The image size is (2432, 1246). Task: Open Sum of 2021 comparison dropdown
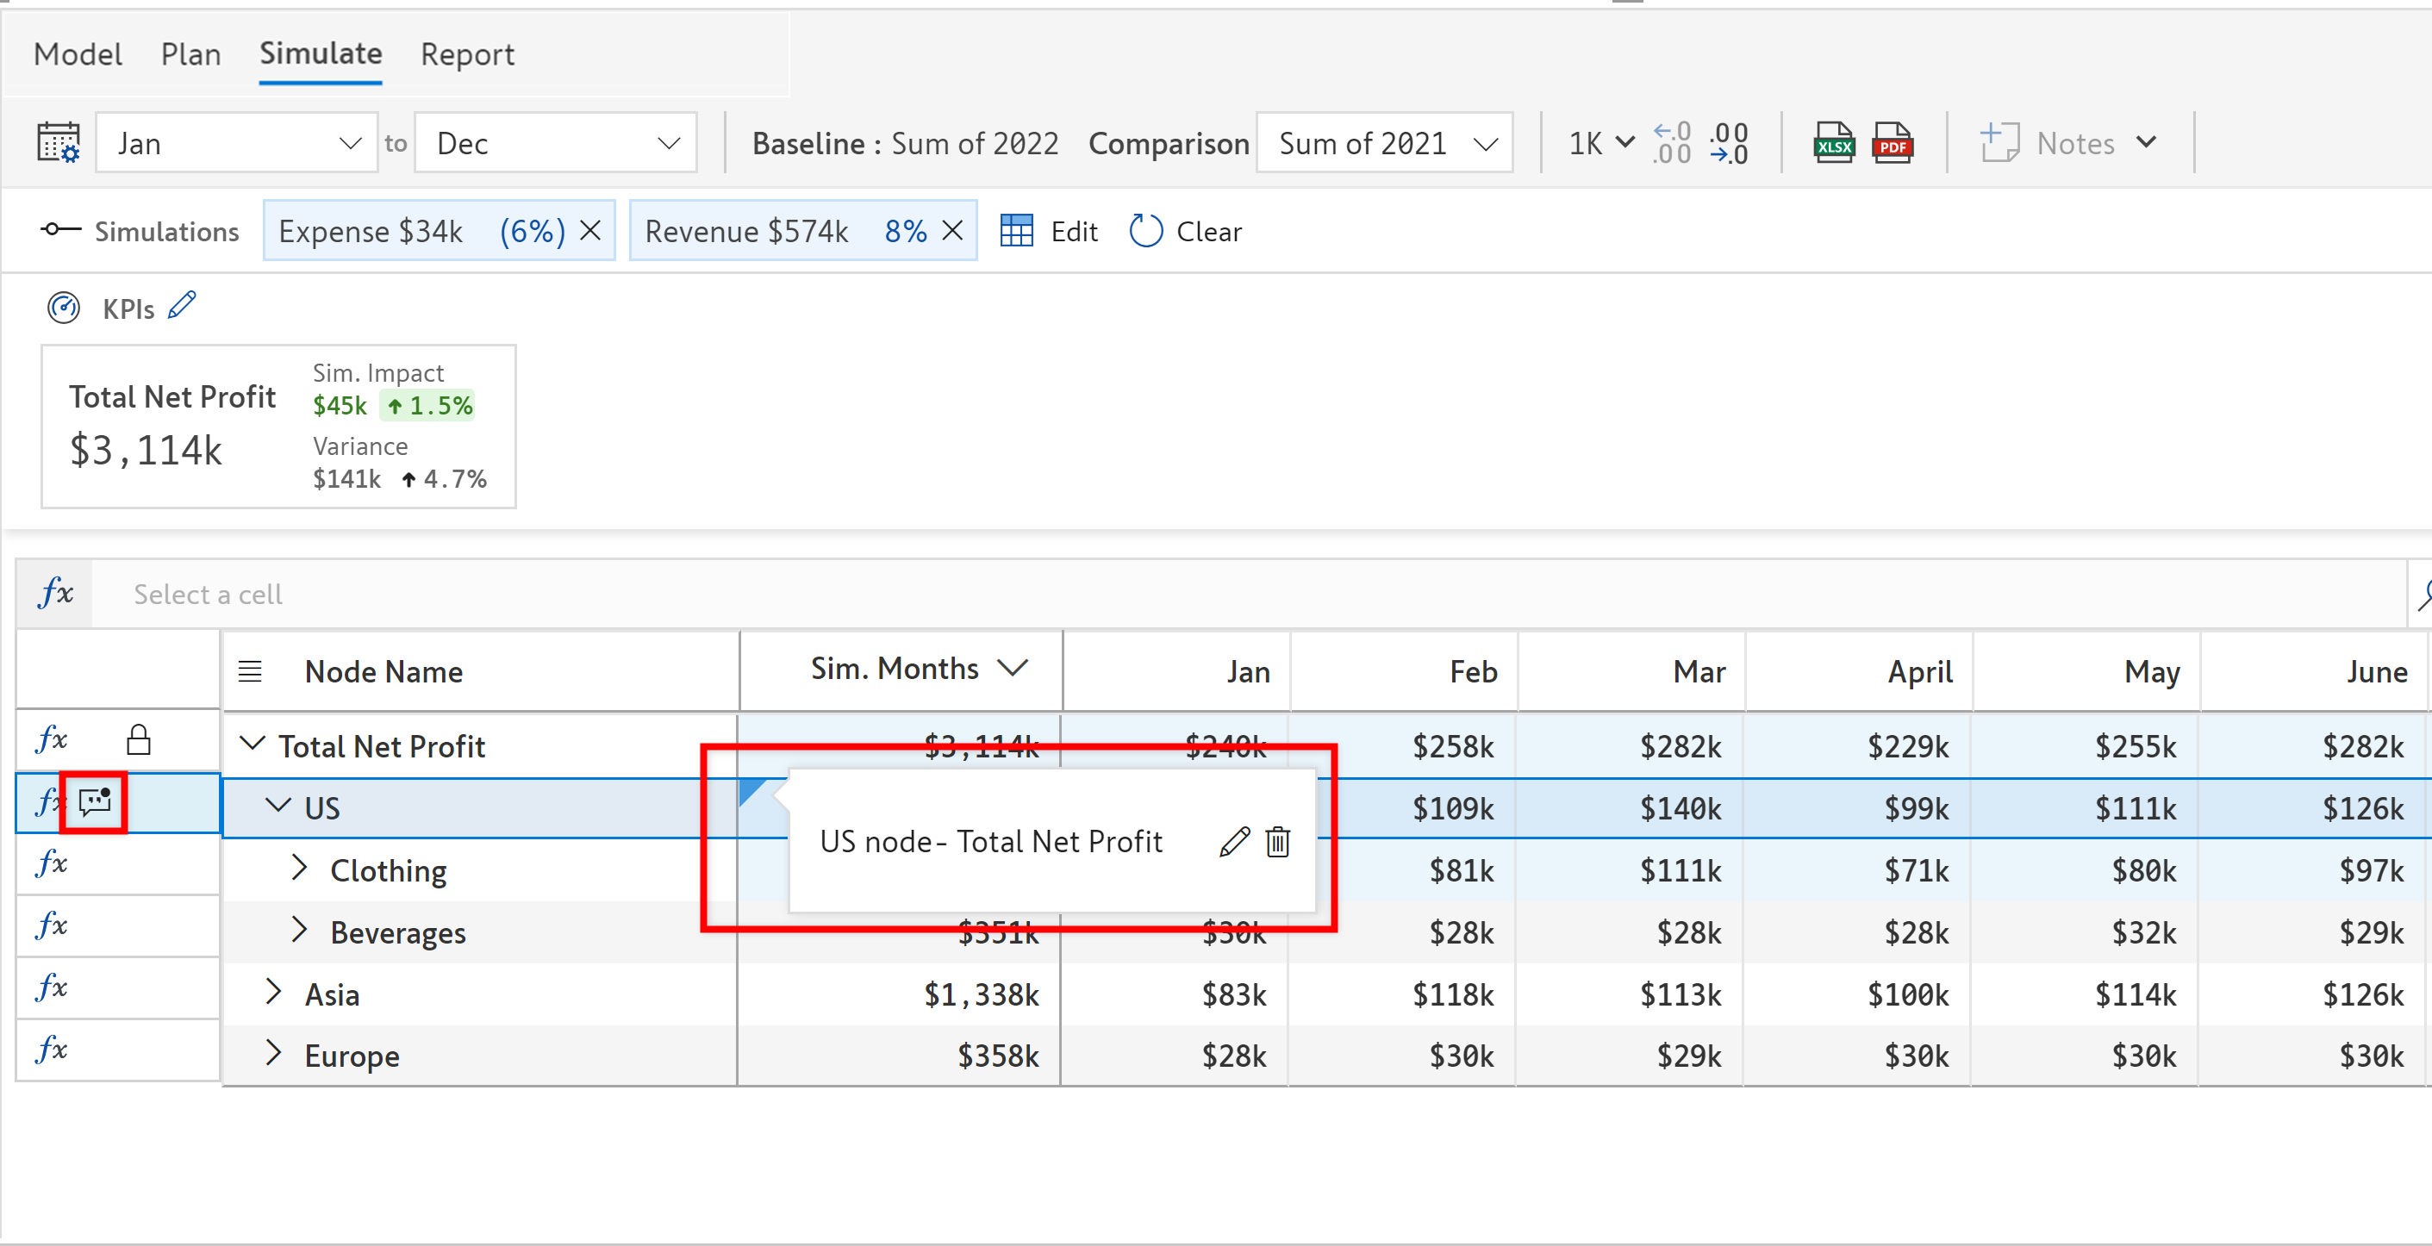(1384, 144)
